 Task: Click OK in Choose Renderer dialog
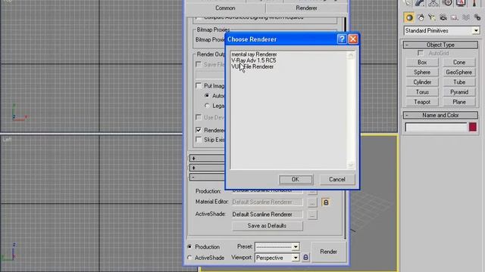click(x=296, y=179)
